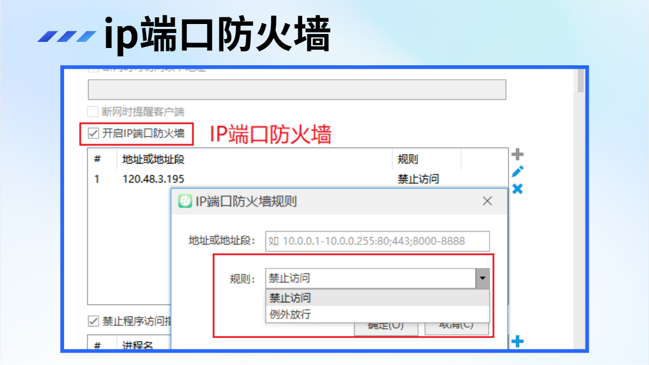The height and width of the screenshot is (365, 649).
Task: Click the blue X delete-rule icon
Action: point(517,189)
